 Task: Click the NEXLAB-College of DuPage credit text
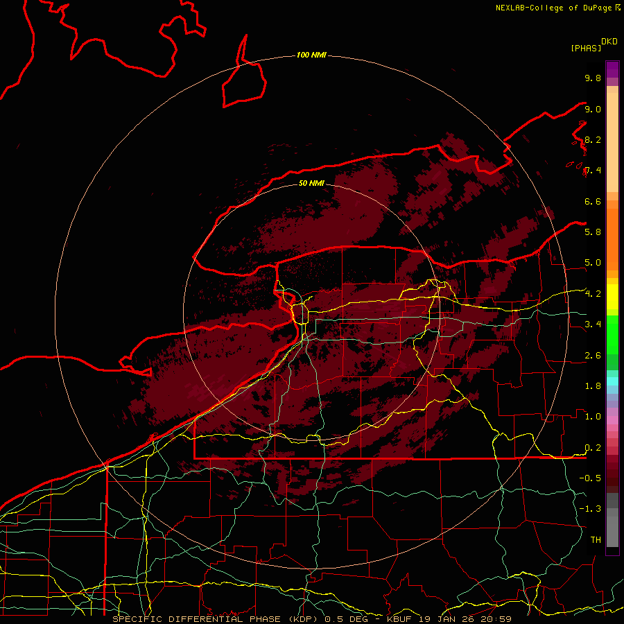coord(553,8)
